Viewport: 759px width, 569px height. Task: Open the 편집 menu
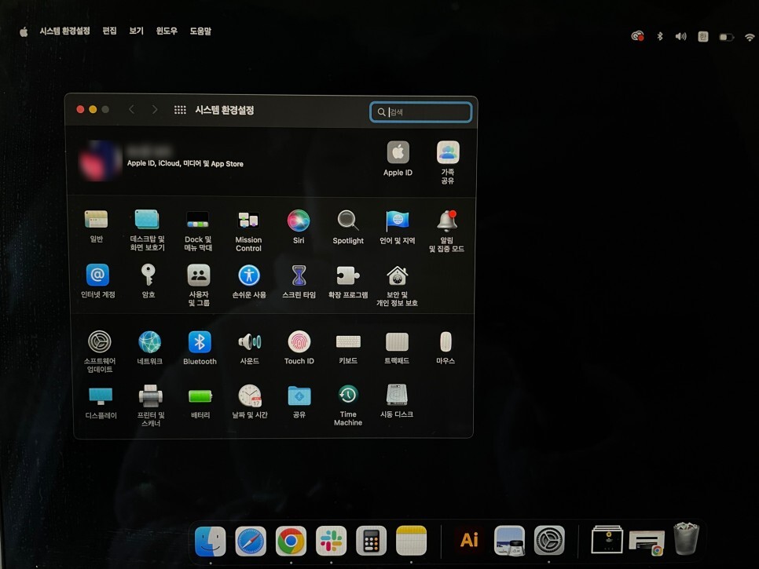(x=109, y=31)
